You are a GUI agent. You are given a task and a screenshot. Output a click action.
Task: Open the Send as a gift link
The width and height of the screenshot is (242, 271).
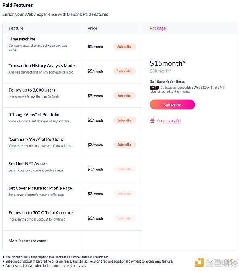click(169, 121)
